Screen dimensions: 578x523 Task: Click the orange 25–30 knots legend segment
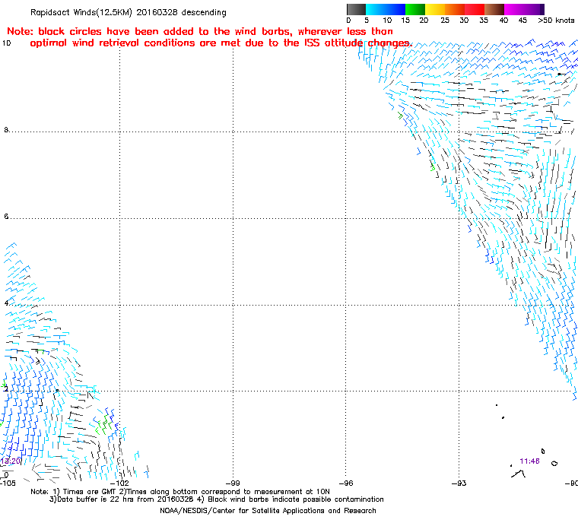point(455,9)
